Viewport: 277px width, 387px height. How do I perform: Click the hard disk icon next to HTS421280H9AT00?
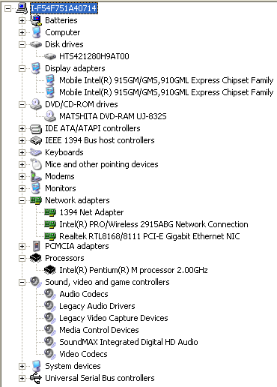coord(50,56)
